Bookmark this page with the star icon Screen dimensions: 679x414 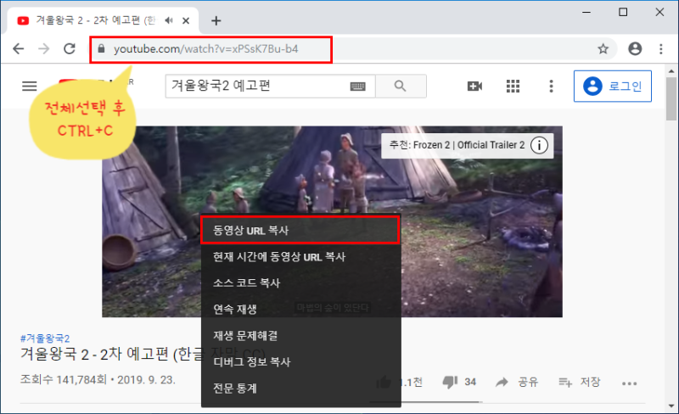[x=603, y=49]
